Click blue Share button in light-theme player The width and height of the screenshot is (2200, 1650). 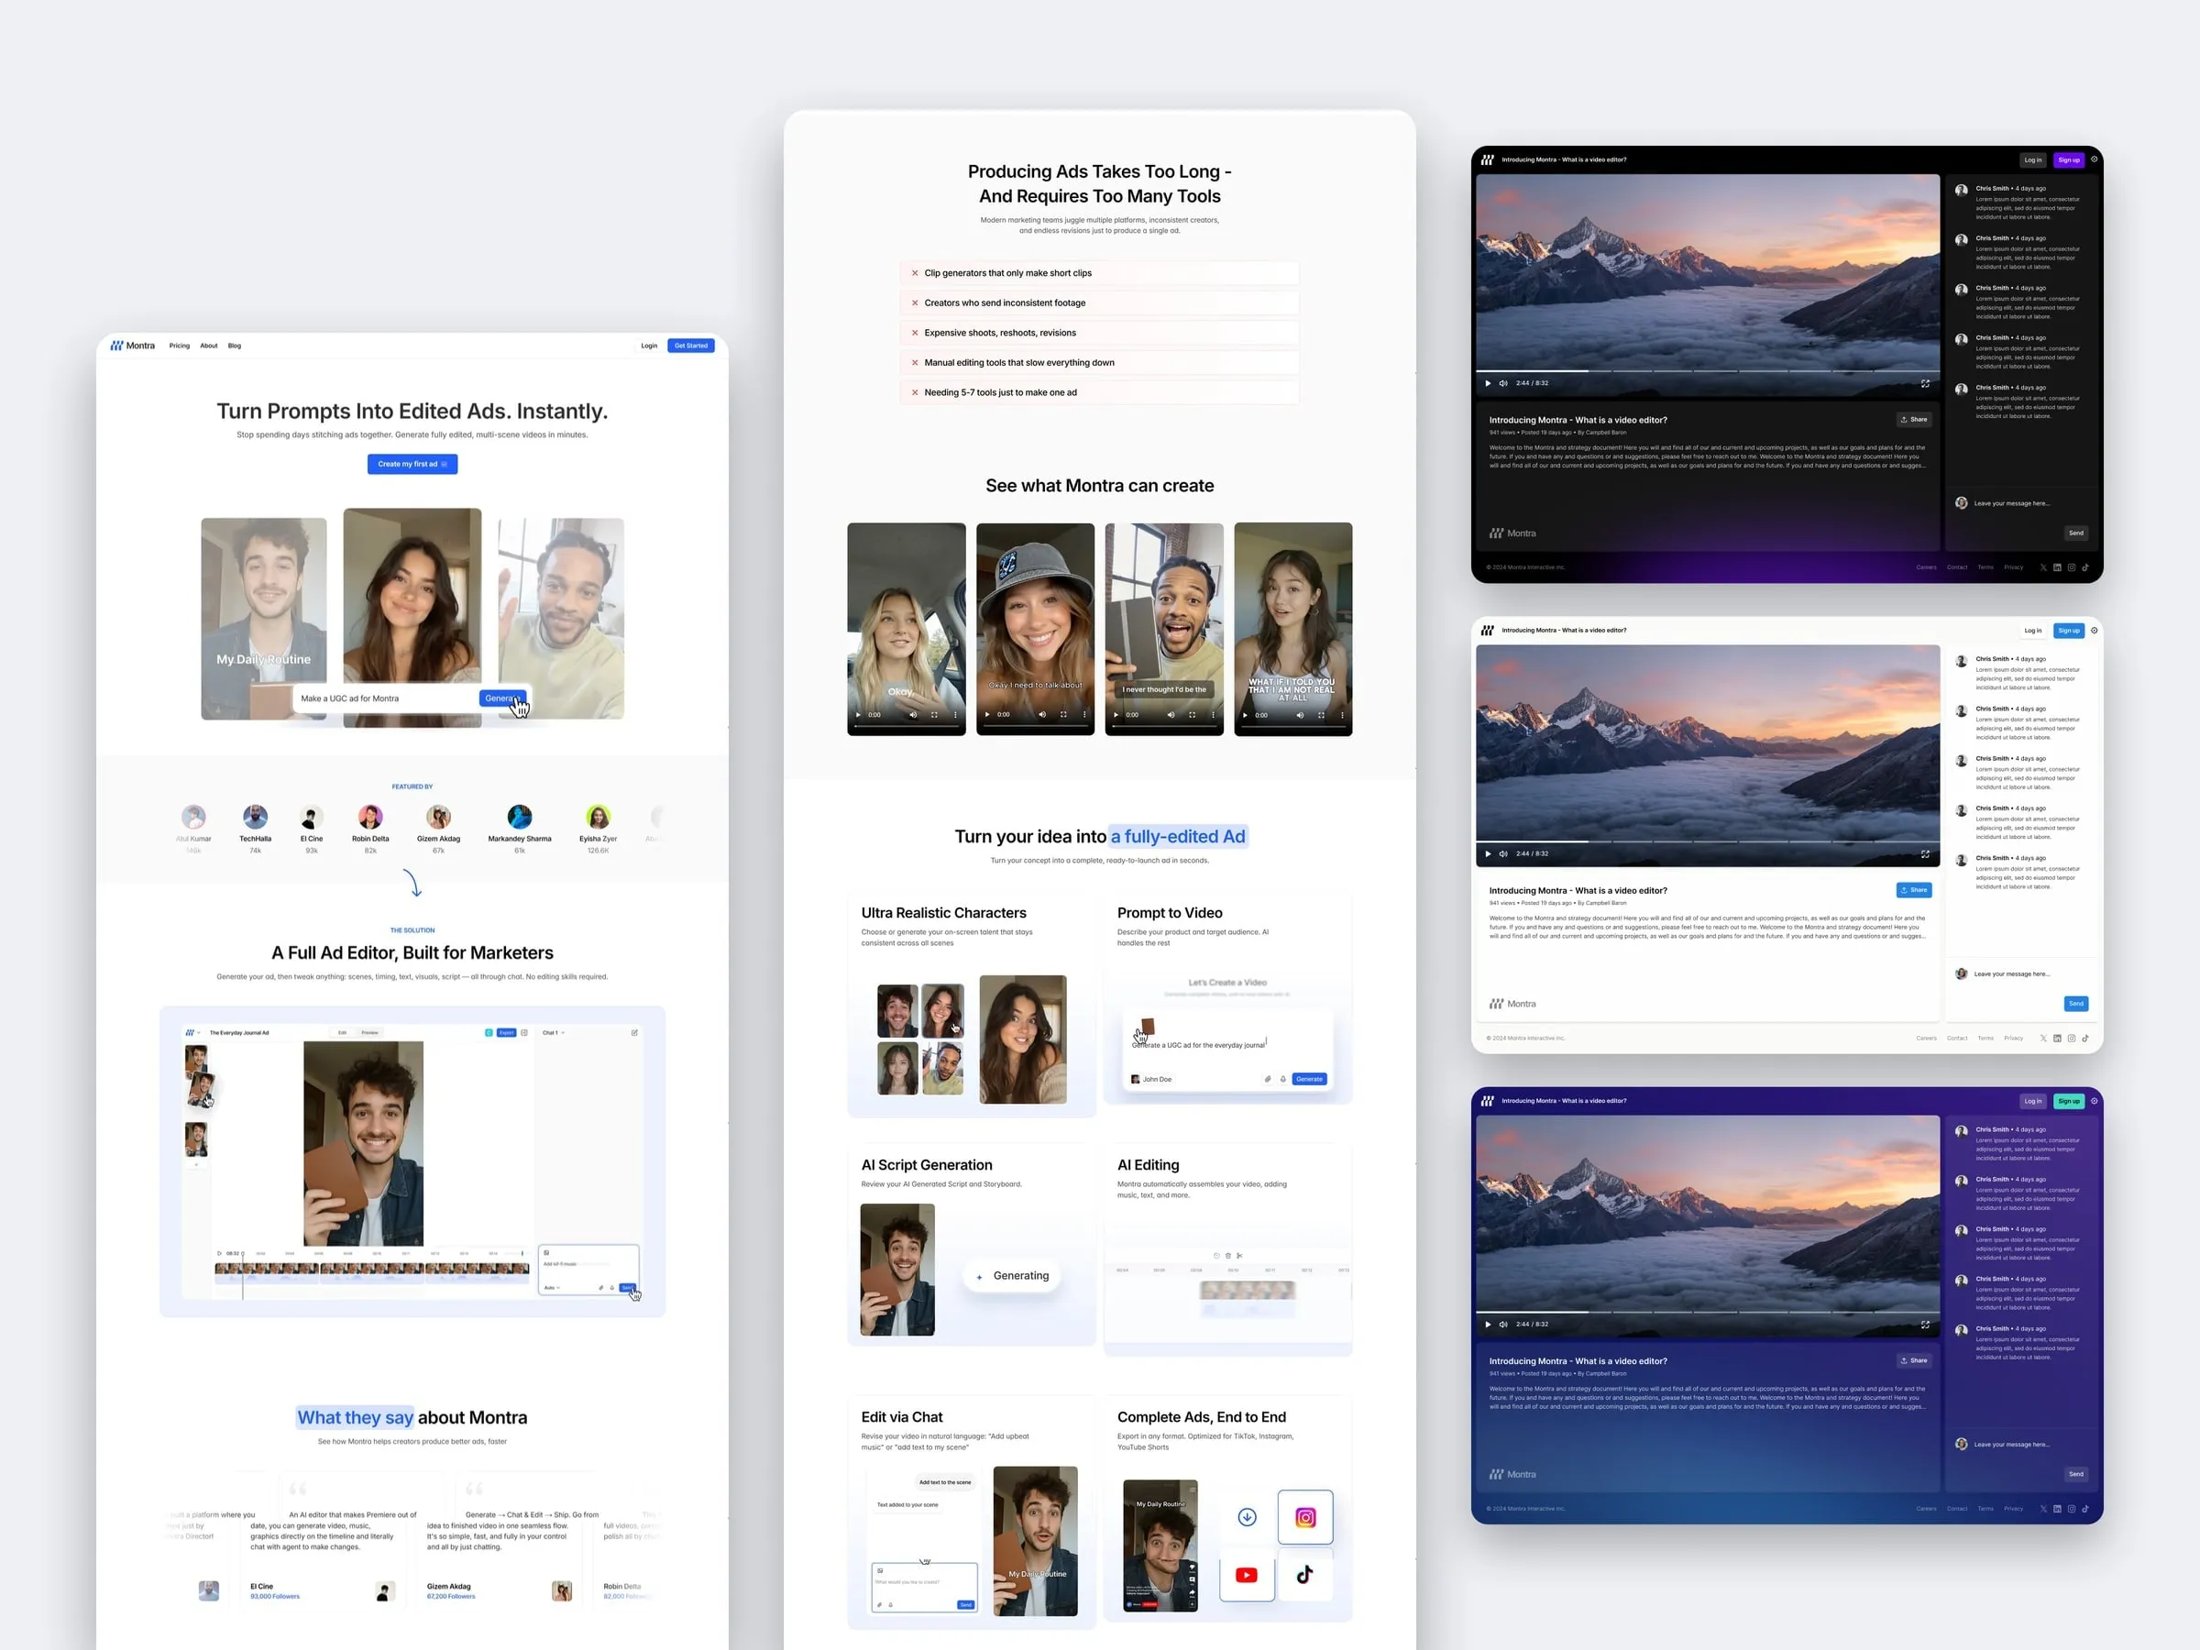pyautogui.click(x=1914, y=890)
